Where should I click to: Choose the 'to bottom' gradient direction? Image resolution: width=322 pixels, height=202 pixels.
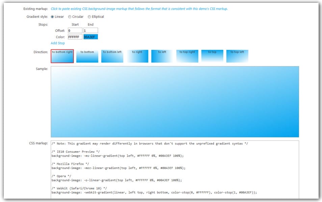point(87,56)
